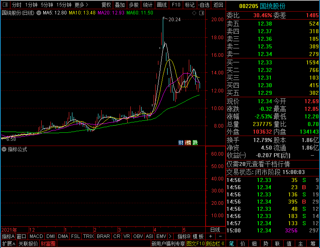Screen dimensions: 320x248
Task: Select the 5分钟 period
Action: [47, 5]
